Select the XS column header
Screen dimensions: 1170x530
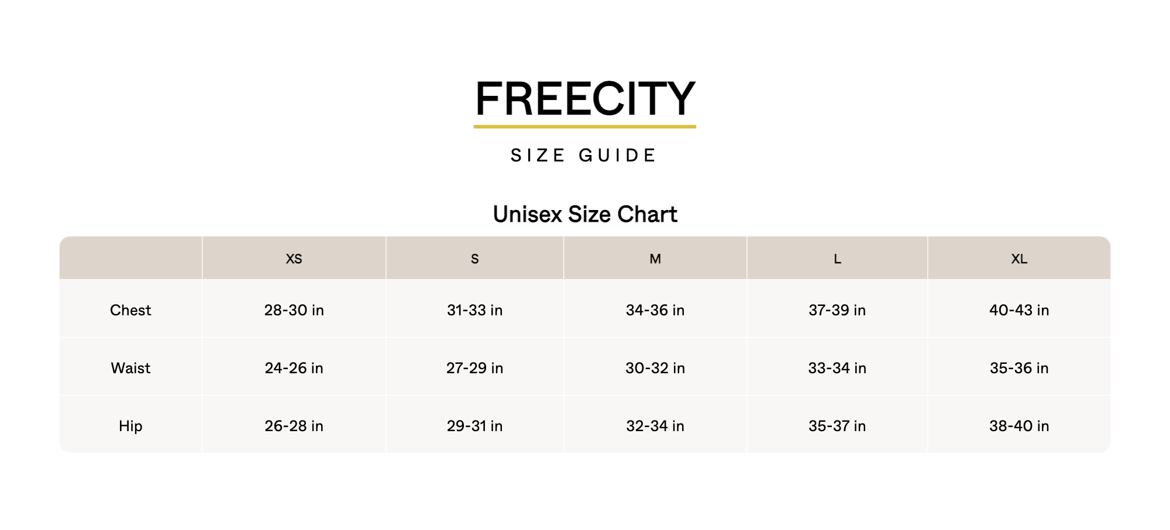[x=294, y=259]
